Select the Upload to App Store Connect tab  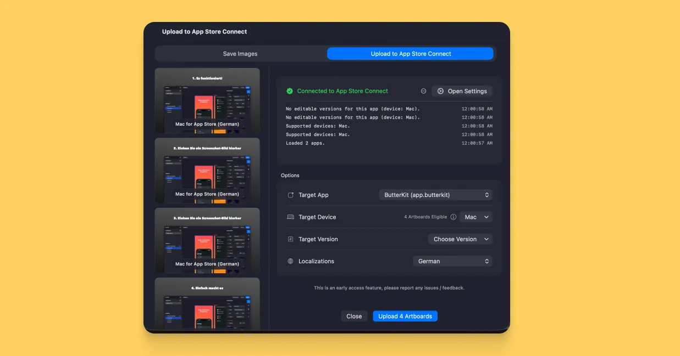[x=410, y=53]
